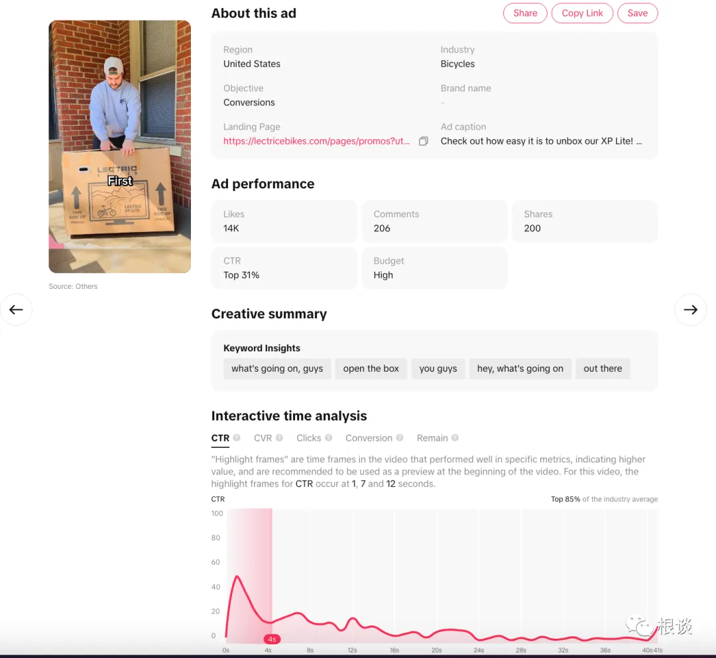The width and height of the screenshot is (716, 658).
Task: Open the lectricebikes landing page link
Action: [x=316, y=141]
